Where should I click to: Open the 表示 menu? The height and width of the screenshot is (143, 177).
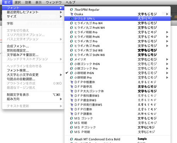(39, 2)
